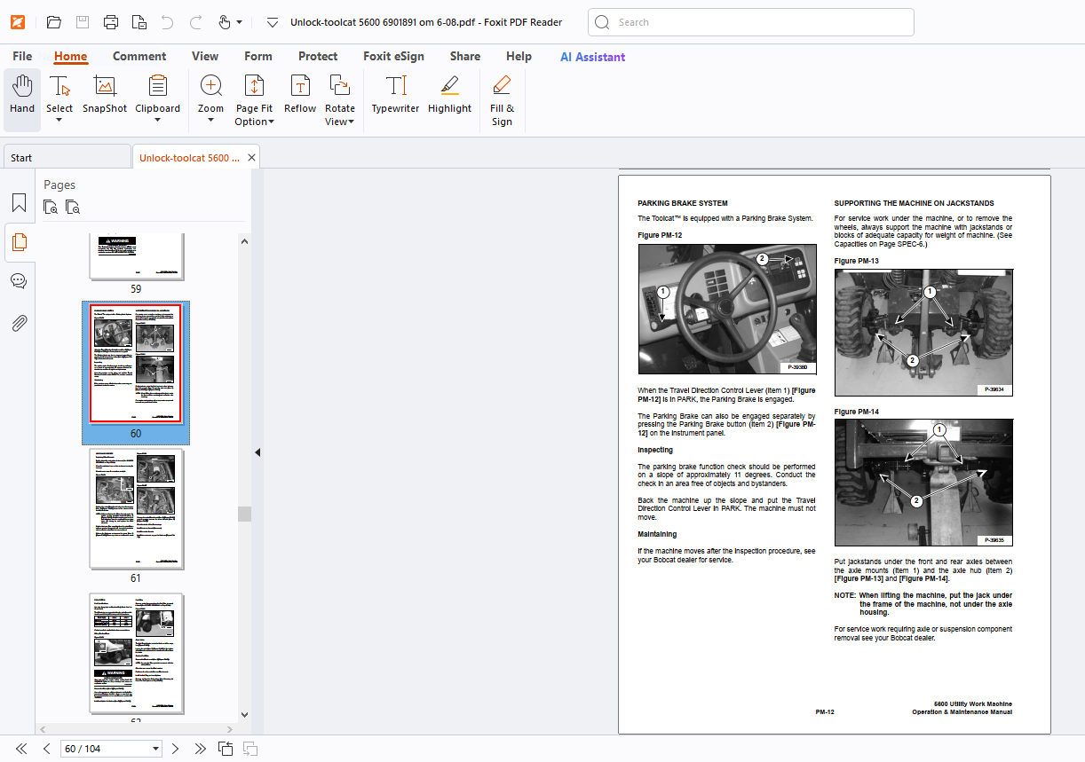The height and width of the screenshot is (762, 1085).
Task: Select the page 60 thumbnail
Action: coord(136,365)
